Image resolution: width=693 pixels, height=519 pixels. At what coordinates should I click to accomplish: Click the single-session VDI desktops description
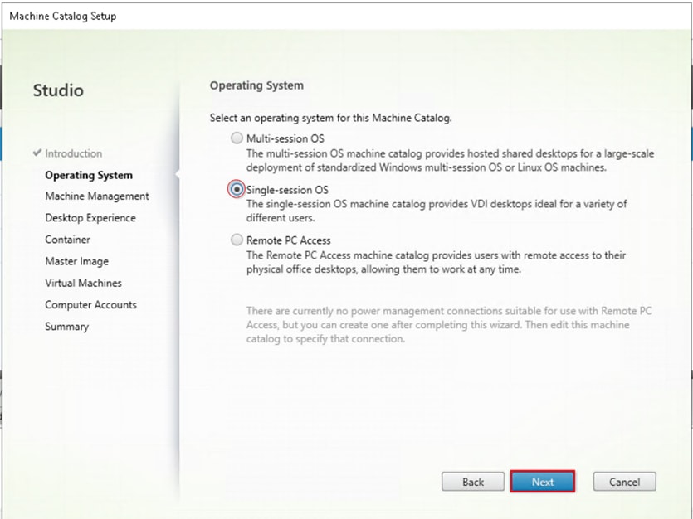(x=437, y=211)
